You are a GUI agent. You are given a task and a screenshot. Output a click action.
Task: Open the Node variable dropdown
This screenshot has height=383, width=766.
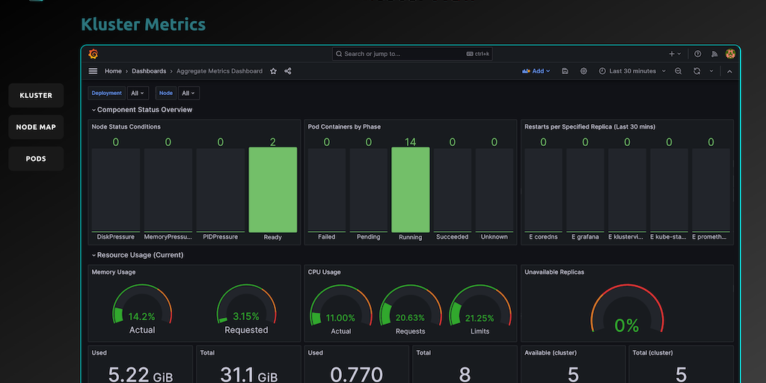pos(189,94)
